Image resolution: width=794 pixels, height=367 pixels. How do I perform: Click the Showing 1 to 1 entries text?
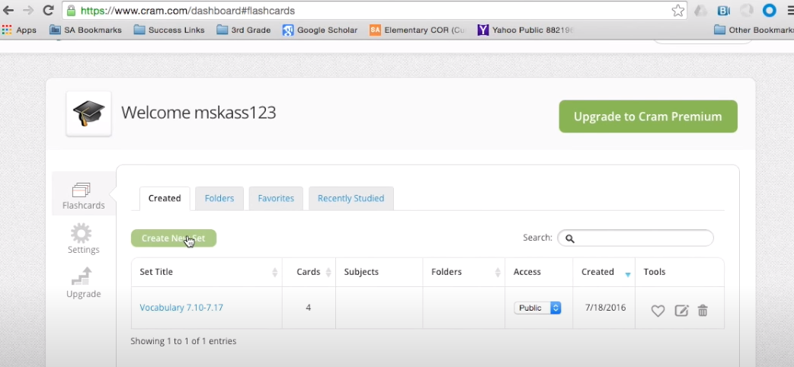184,341
